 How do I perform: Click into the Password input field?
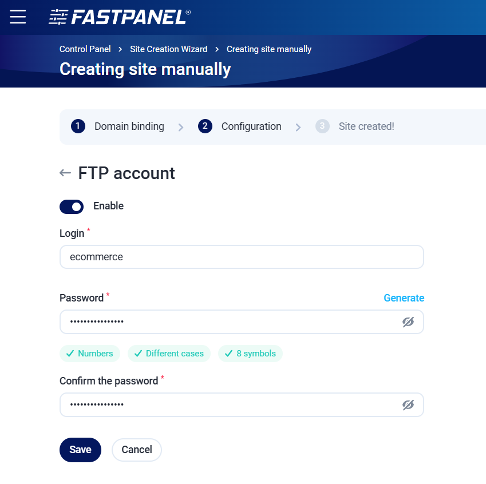point(229,322)
